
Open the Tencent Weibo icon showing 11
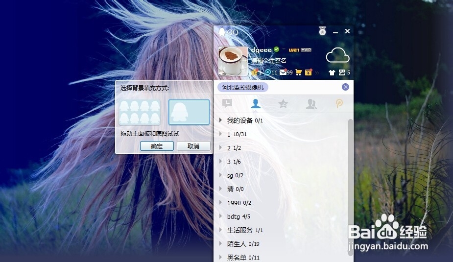click(x=267, y=72)
